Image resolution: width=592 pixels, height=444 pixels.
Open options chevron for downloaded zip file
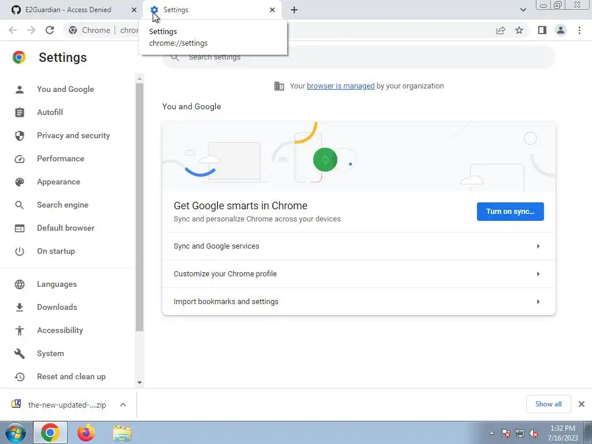click(123, 405)
